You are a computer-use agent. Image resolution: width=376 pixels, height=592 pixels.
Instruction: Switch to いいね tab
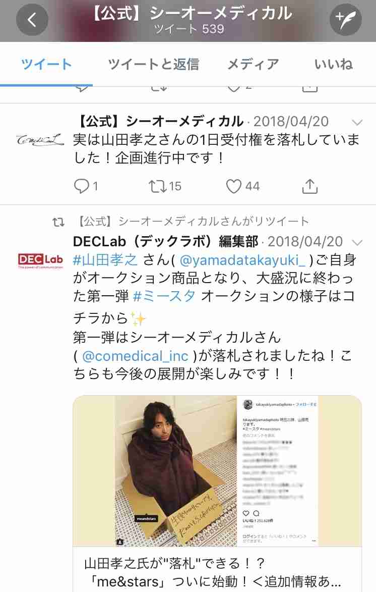tap(334, 64)
